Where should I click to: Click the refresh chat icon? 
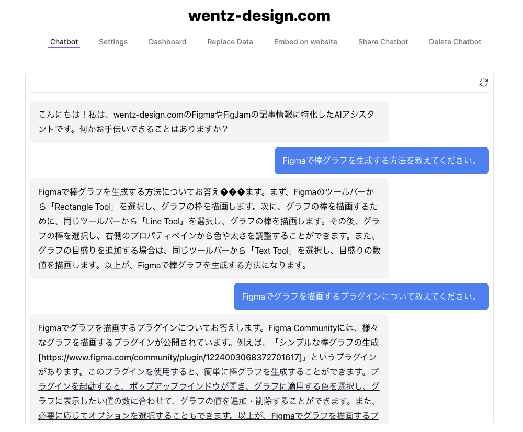pyautogui.click(x=484, y=83)
